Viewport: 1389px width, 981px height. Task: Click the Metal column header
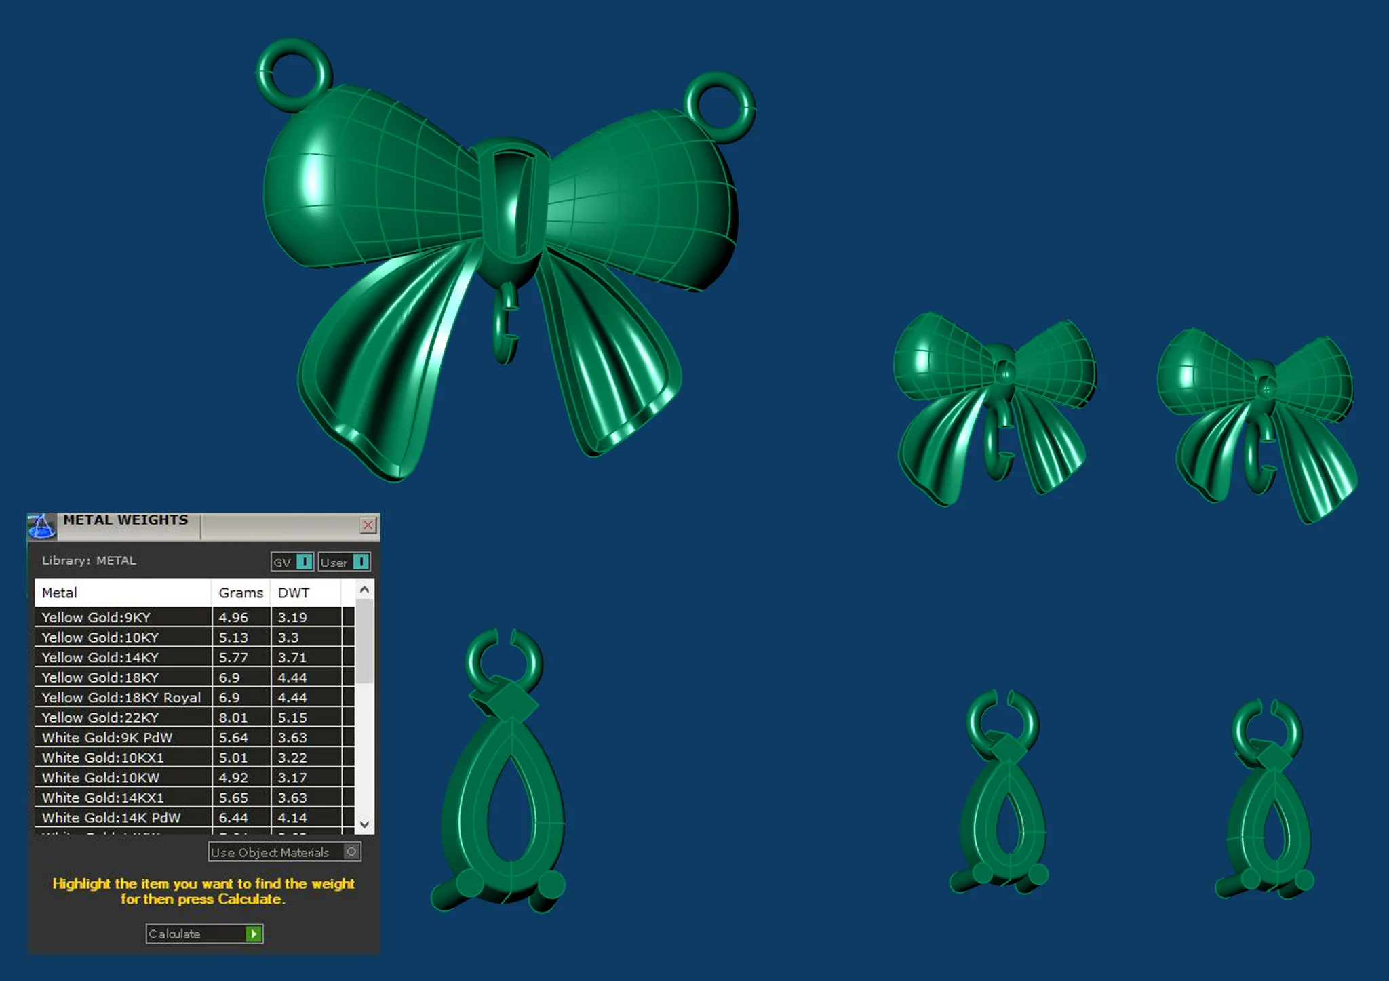(123, 593)
